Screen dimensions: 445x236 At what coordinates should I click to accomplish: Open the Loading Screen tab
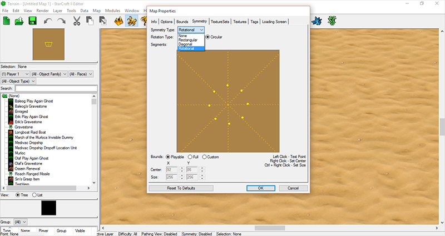point(274,22)
